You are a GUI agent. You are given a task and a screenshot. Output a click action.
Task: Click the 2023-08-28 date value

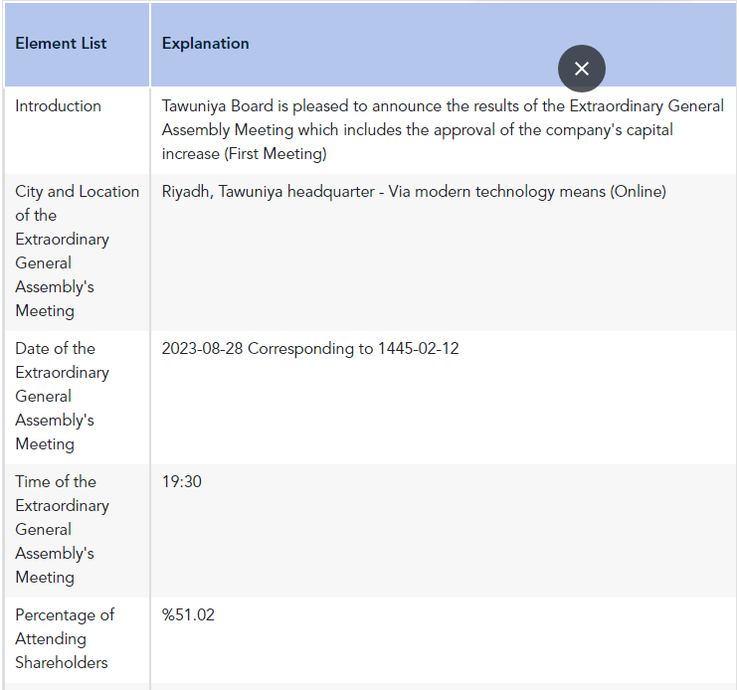(x=202, y=349)
